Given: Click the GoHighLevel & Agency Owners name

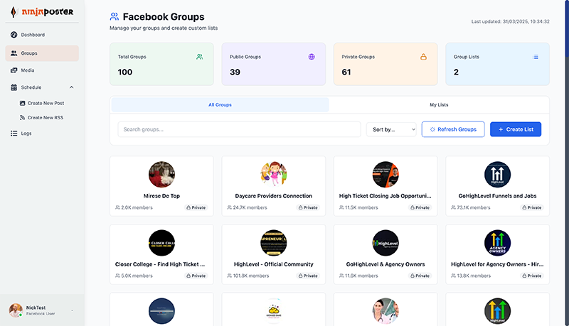Looking at the screenshot, I should [385, 264].
